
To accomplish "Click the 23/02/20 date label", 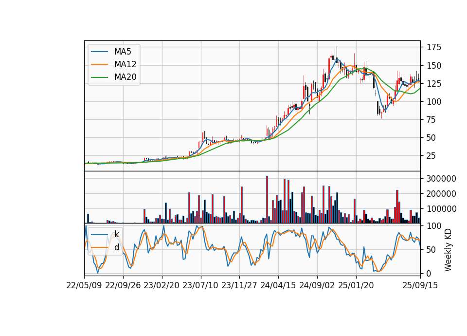I will [162, 286].
